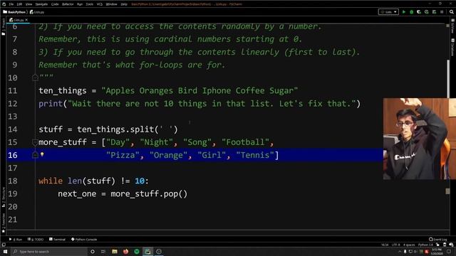Open the SciView right sidebar tab
Viewport: 456px width, 256px height.
(452, 26)
